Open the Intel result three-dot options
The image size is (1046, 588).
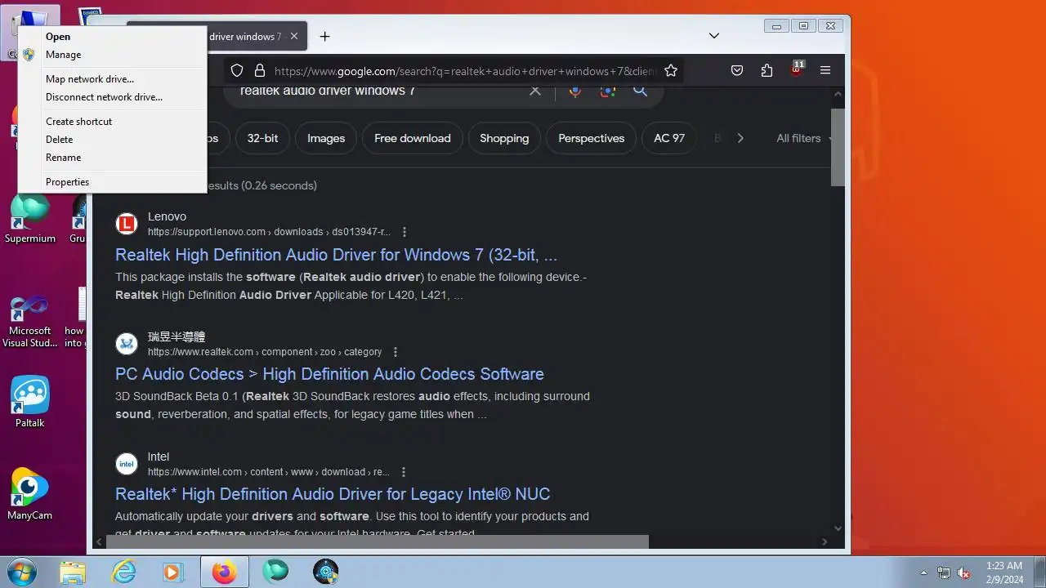(x=404, y=472)
